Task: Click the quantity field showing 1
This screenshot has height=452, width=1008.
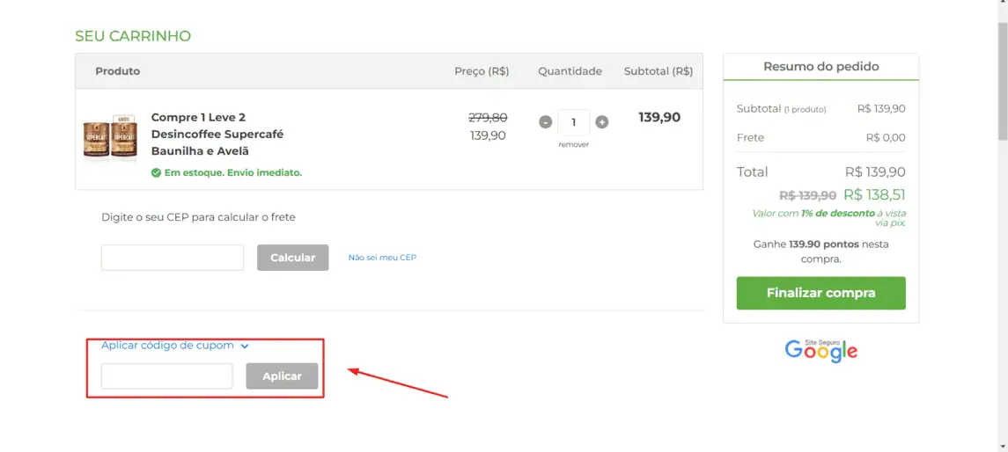Action: point(573,122)
